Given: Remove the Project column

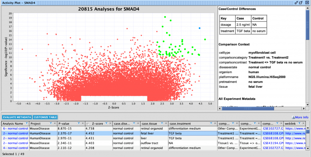Looking at the screenshot, I should point(55,123).
